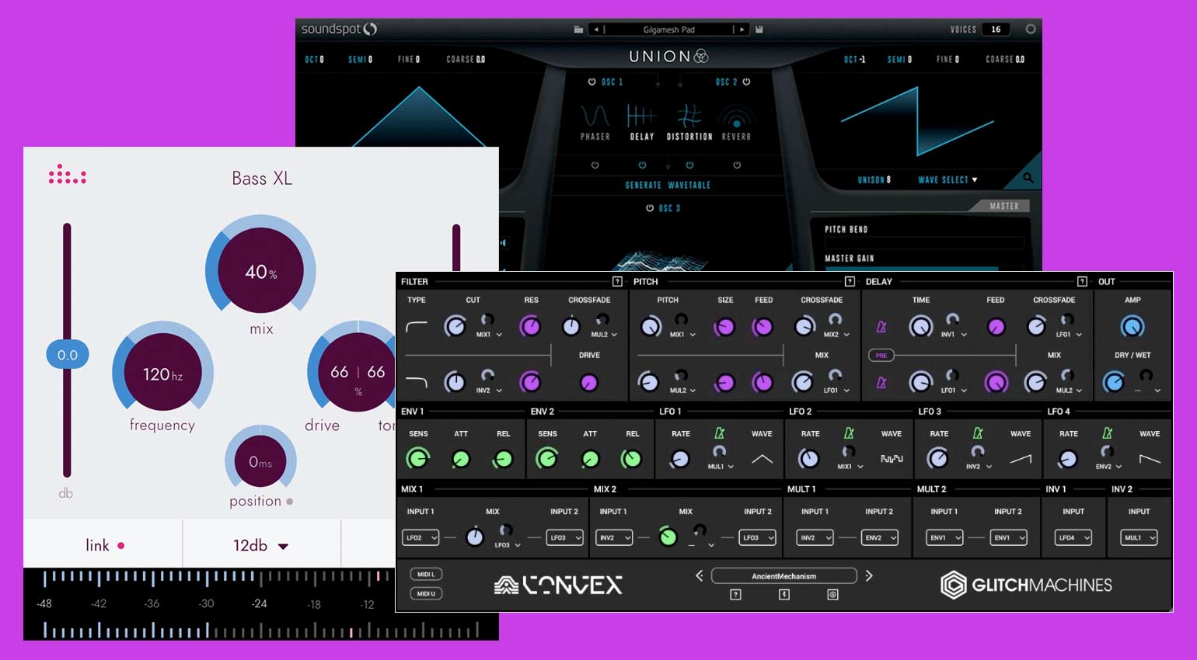Toggle OSC 2 power switch
The width and height of the screenshot is (1197, 660).
point(746,82)
